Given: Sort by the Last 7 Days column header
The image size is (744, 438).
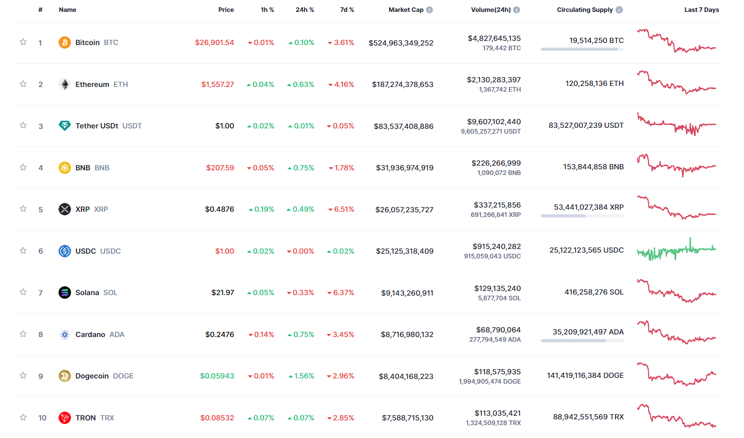Looking at the screenshot, I should tap(702, 10).
